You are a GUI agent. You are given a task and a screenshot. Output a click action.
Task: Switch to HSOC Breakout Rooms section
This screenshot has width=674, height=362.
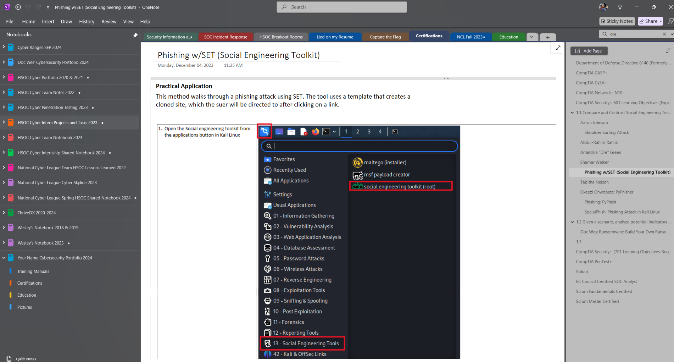pyautogui.click(x=281, y=37)
